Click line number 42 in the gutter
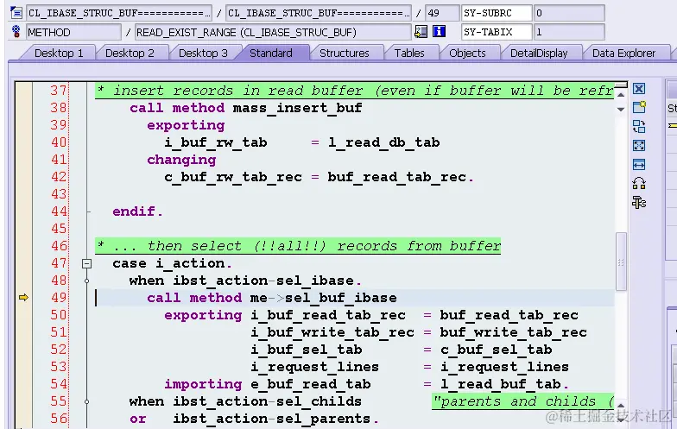Screen dimensions: 677x429 [x=59, y=176]
